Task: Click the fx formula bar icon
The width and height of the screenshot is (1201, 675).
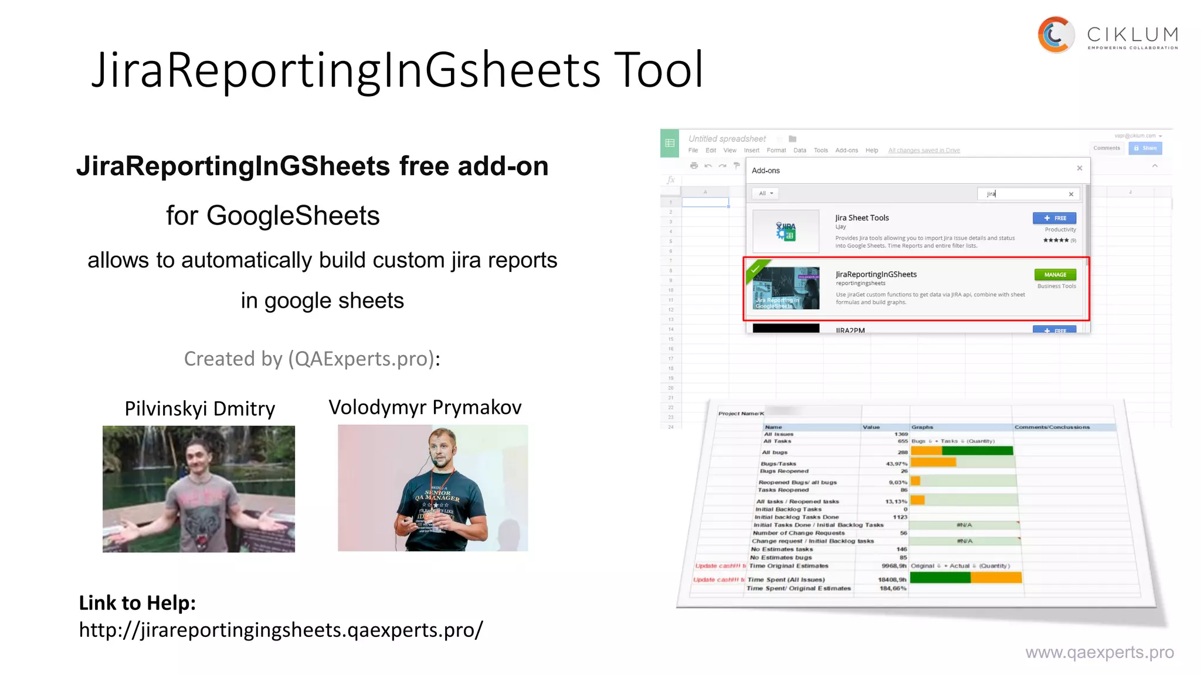Action: pos(670,180)
